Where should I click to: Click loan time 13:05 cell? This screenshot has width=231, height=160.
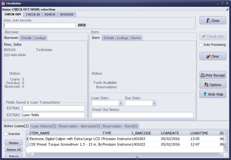pos(204,139)
